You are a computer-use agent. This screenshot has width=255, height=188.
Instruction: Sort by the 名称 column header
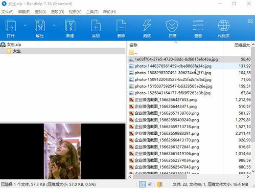point(133,45)
